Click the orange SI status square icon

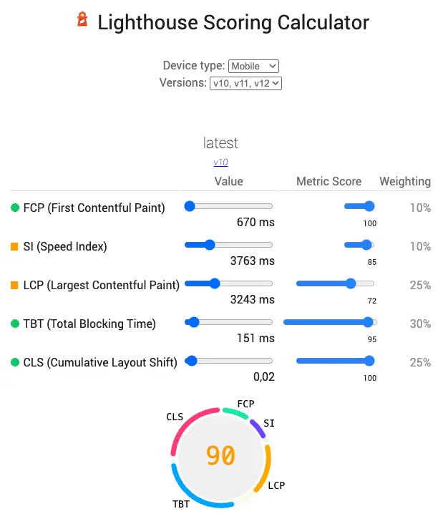point(14,247)
